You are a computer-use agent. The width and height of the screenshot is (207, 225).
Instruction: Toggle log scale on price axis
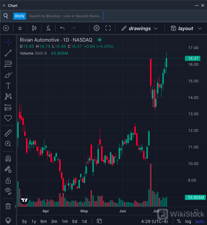[188, 221]
